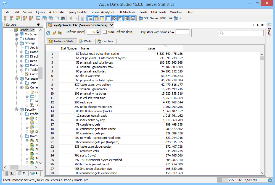Screen dimensions: 275x185
Task: Click the Refresh (secs) number field
Action: coord(92,32)
